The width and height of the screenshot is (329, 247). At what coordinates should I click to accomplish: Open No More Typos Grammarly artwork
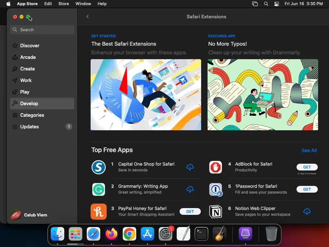[x=263, y=95]
